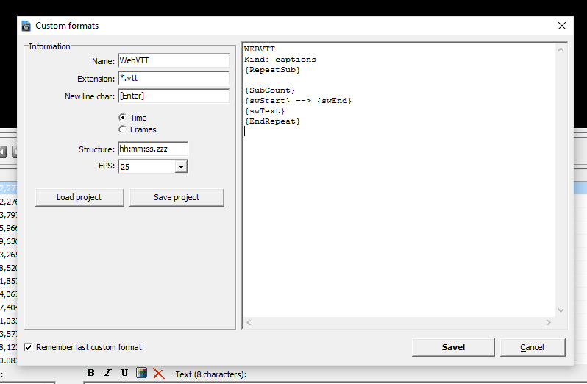Click the {EndRepeat} line in template
The height and width of the screenshot is (384, 587).
tap(272, 121)
